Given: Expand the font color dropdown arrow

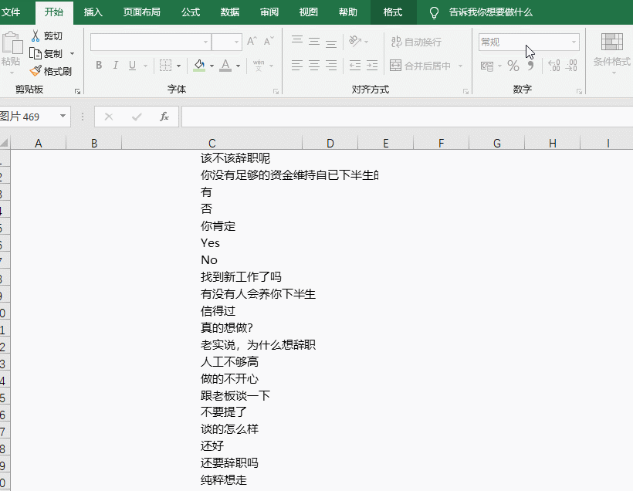Looking at the screenshot, I should [239, 66].
